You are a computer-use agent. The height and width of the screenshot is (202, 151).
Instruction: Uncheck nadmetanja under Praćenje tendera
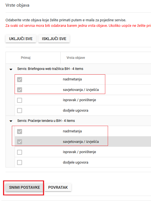(x=20, y=132)
